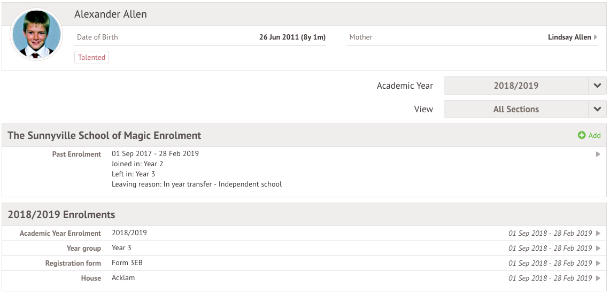Screen dimensions: 610x294
Task: Open the Form 3EB registration form entry
Action: (127, 263)
